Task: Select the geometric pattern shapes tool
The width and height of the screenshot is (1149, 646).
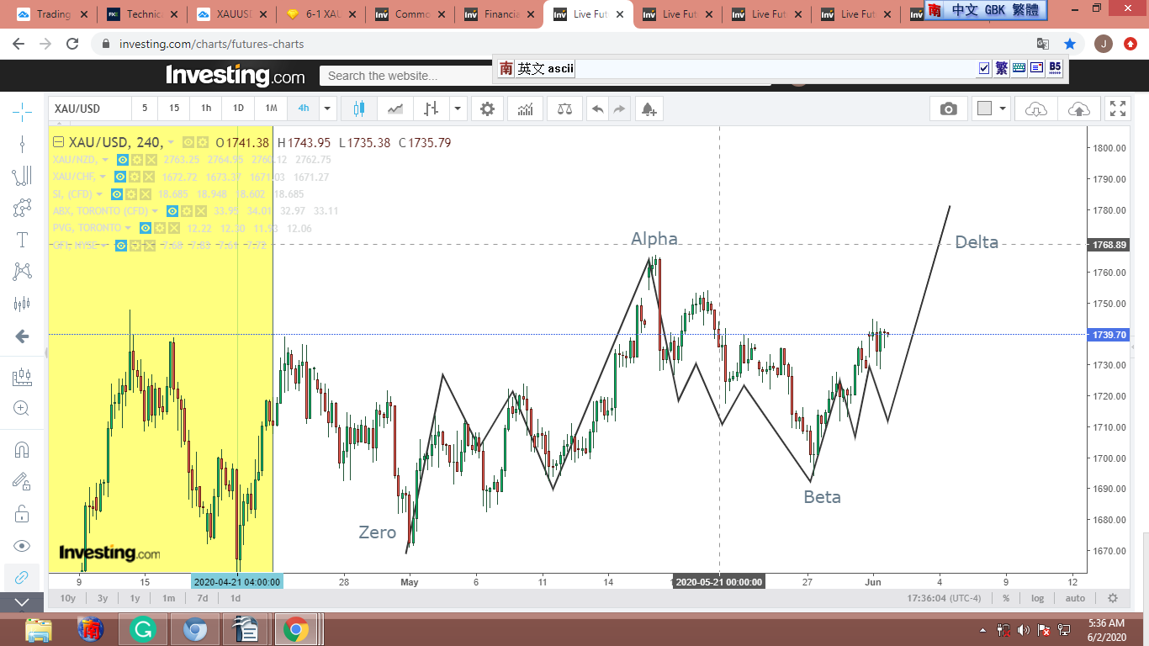Action: point(22,208)
